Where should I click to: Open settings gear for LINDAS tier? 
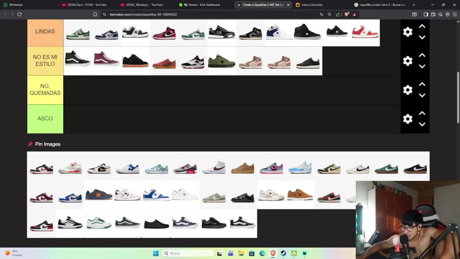click(408, 32)
